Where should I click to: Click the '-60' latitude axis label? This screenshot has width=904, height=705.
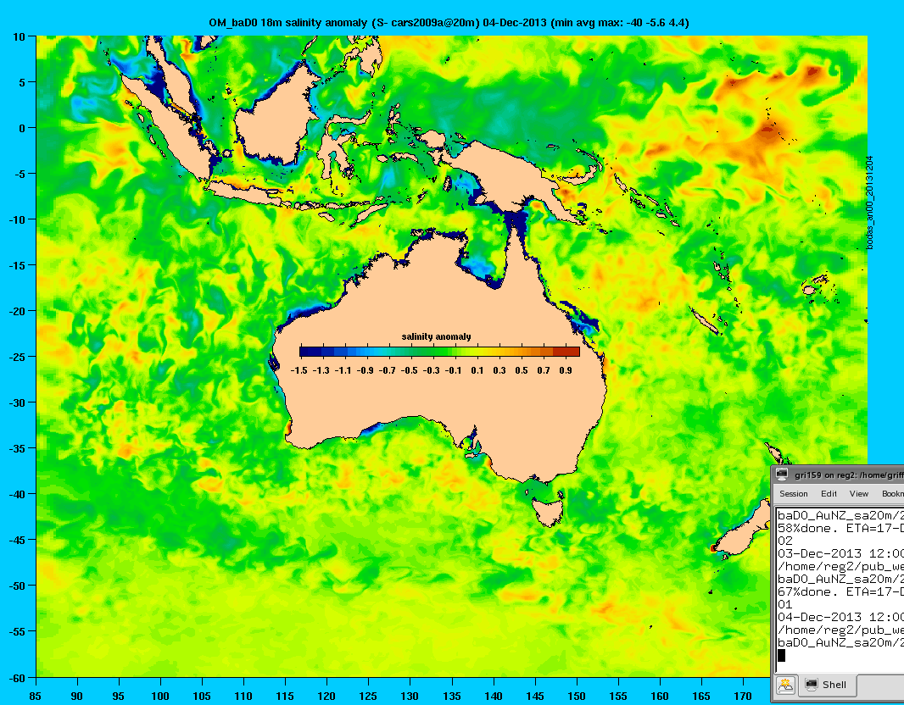tap(17, 678)
